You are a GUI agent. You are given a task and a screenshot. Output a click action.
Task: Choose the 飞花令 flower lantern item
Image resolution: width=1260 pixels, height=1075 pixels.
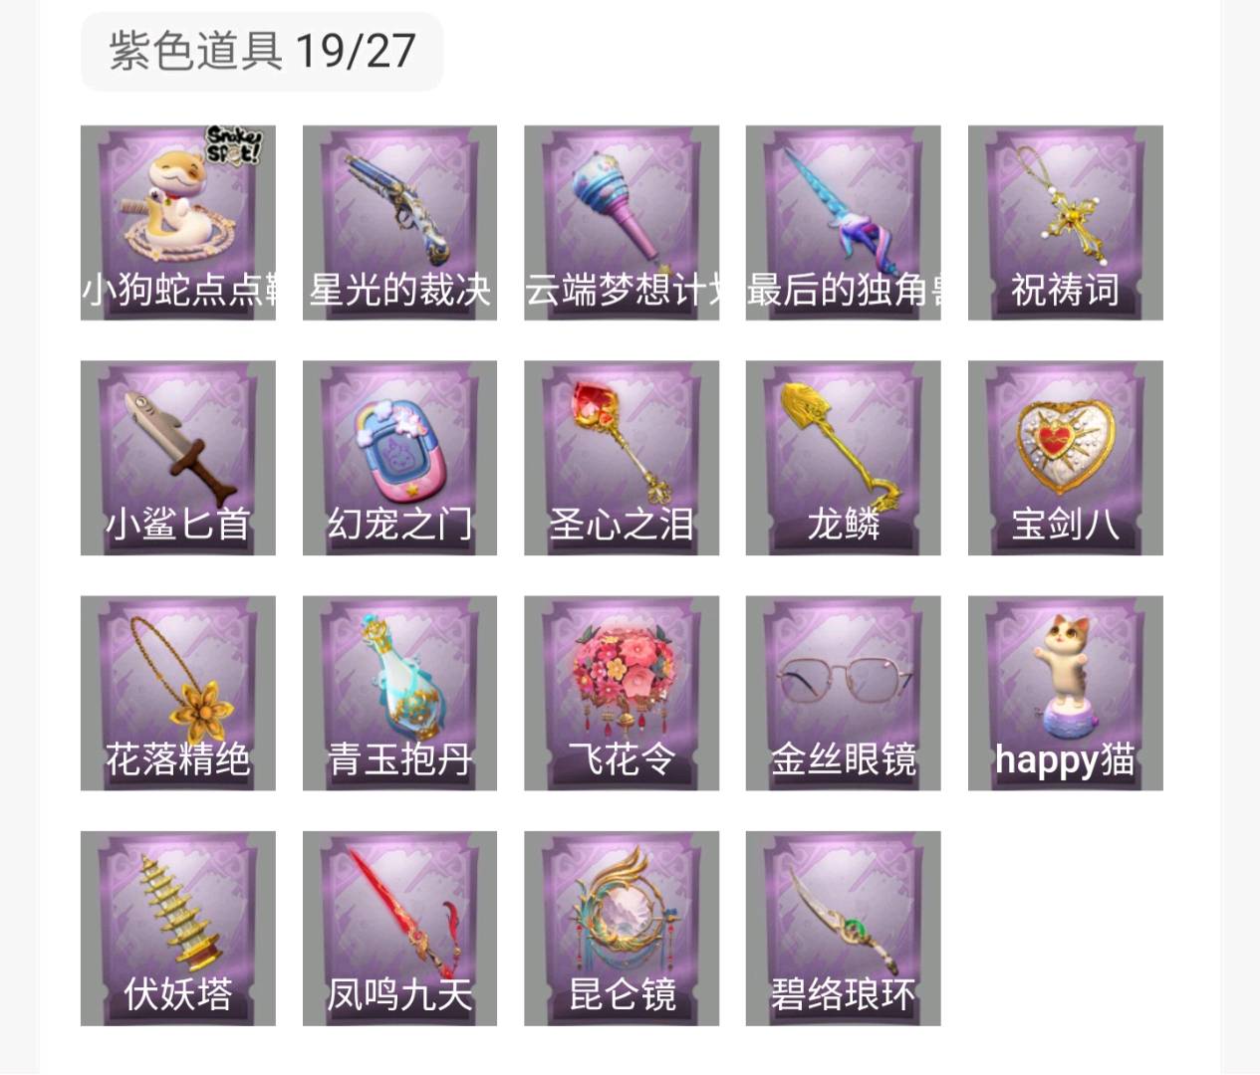[x=622, y=694]
